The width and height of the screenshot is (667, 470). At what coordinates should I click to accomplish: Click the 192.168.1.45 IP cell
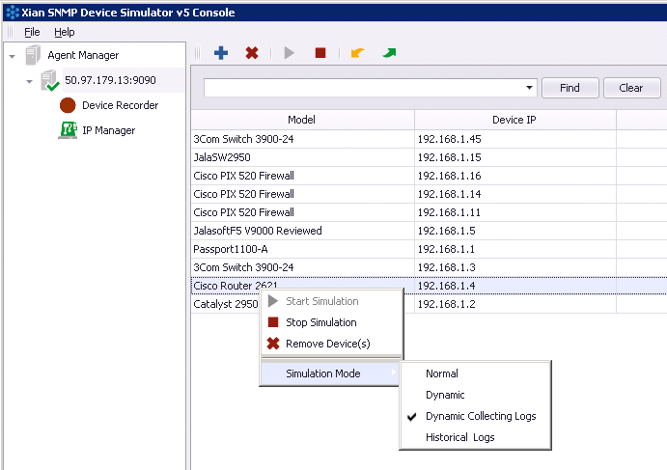pos(514,139)
